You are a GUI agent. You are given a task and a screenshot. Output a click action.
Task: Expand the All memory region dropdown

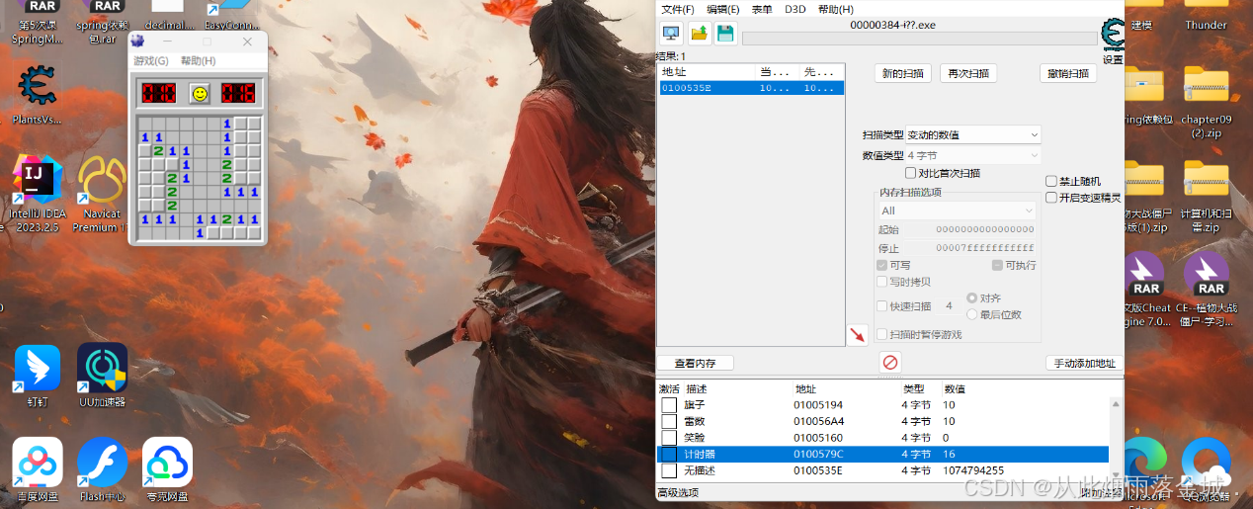(956, 211)
